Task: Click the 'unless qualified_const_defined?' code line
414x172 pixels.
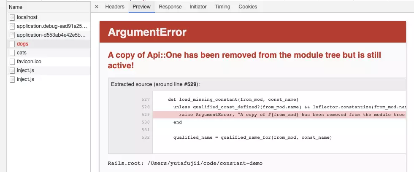Action: click(x=290, y=107)
